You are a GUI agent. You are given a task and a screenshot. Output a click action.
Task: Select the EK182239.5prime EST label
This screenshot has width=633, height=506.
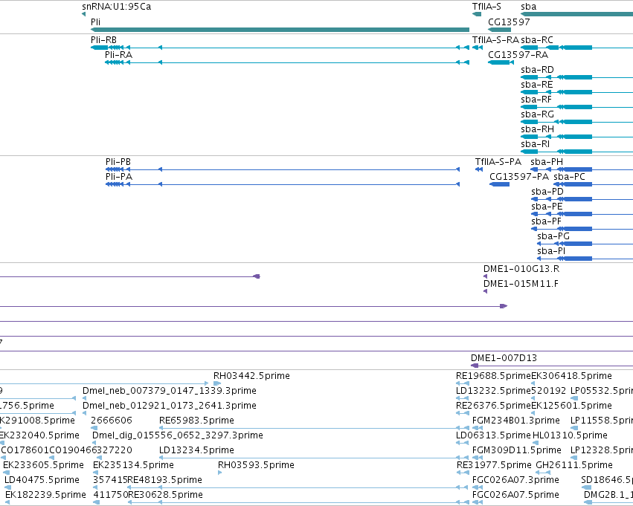click(45, 496)
